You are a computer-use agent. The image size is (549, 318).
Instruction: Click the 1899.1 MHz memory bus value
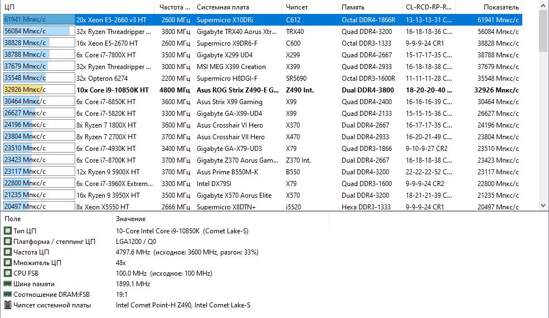point(133,283)
